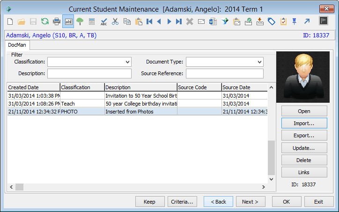Click the Exit button
The height and width of the screenshot is (212, 339).
319,202
